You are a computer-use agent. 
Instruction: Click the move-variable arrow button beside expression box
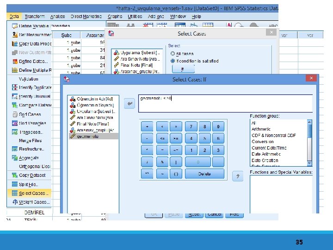tap(129, 104)
